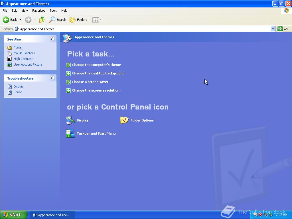Image resolution: width=292 pixels, height=219 pixels.
Task: Click the User Account Picture icon
Action: click(x=9, y=65)
